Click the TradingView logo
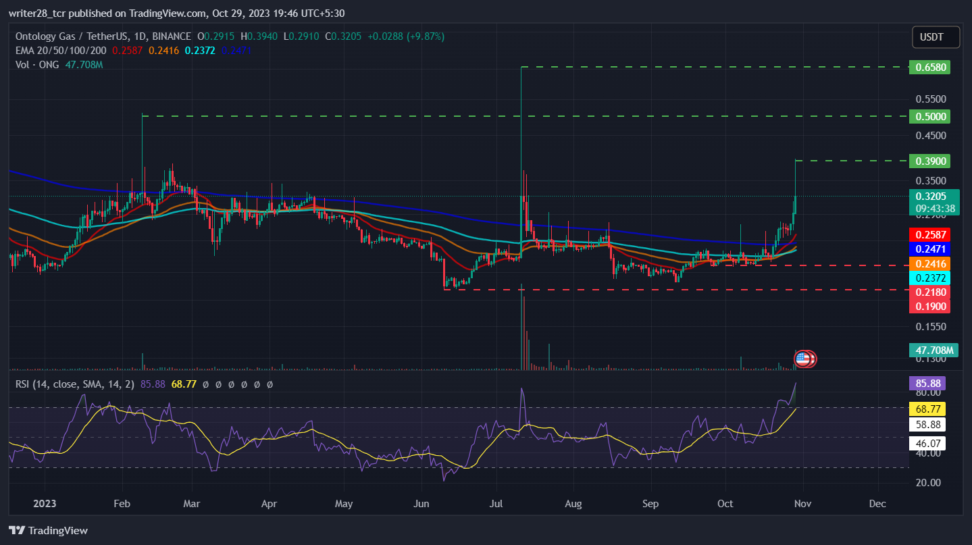The image size is (972, 545). pyautogui.click(x=48, y=530)
